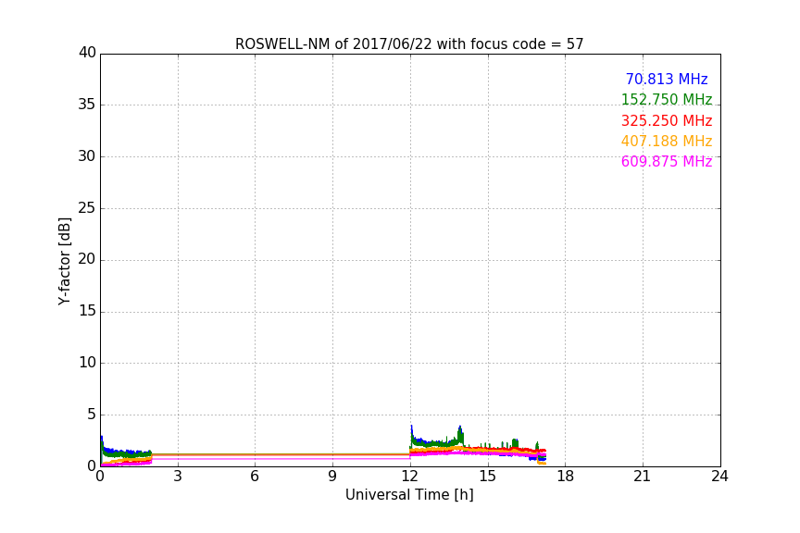Click the 'Y-factor [dB]' axis label

65,261
